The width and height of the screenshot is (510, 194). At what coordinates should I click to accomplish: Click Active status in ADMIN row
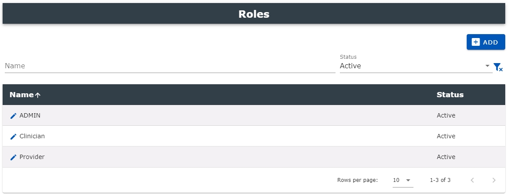pos(446,115)
